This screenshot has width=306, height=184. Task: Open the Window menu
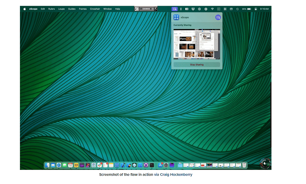pyautogui.click(x=107, y=9)
